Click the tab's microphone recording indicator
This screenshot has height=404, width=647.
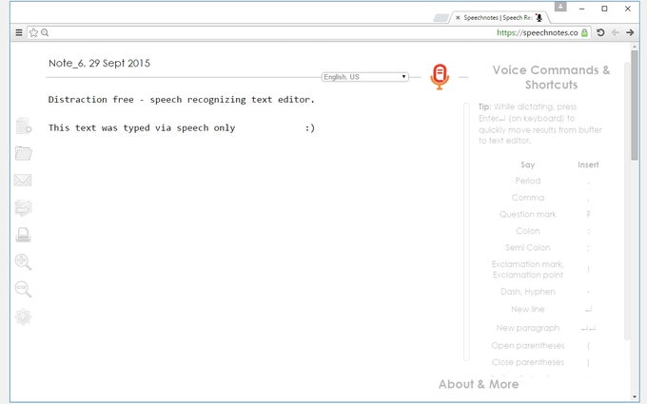(x=539, y=18)
